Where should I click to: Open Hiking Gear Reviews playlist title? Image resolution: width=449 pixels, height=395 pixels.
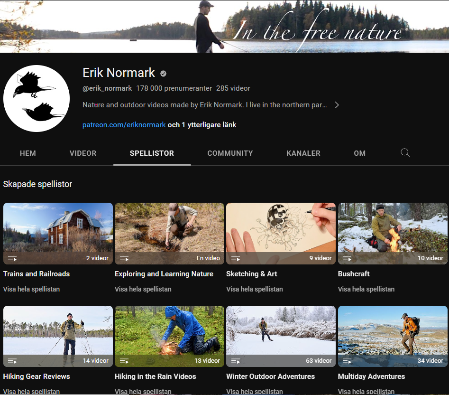(x=37, y=376)
